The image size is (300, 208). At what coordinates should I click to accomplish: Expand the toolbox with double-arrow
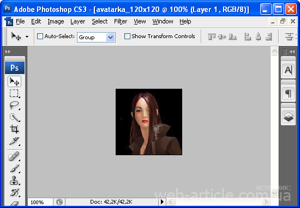(x=8, y=52)
